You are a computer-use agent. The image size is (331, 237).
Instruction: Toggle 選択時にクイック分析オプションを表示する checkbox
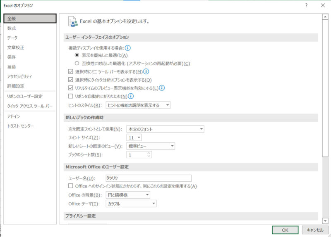click(70, 80)
